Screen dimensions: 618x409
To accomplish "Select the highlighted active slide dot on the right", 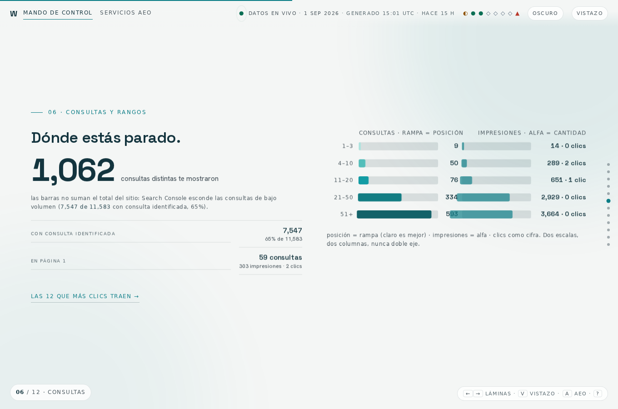I will point(608,201).
